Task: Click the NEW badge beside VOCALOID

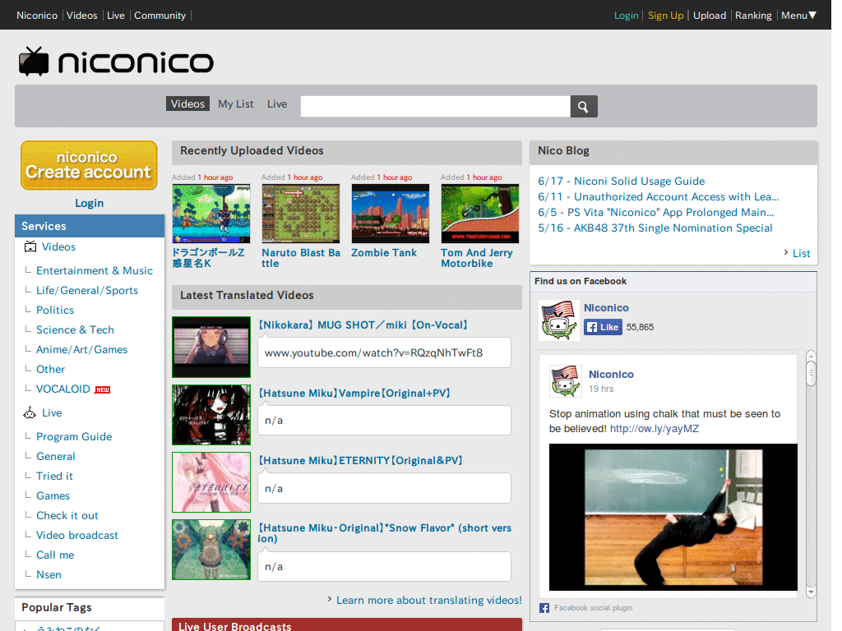Action: click(x=102, y=389)
